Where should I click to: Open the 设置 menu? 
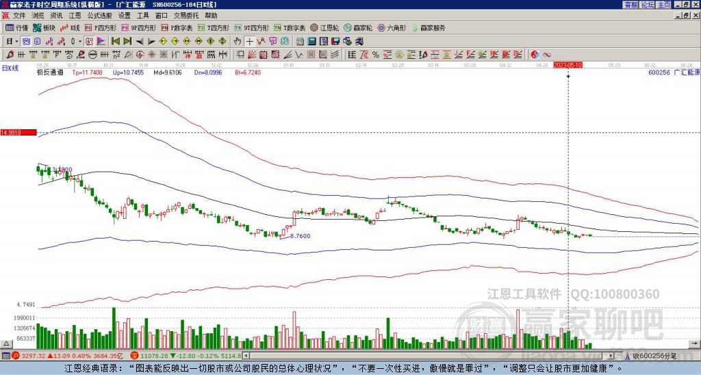(125, 16)
